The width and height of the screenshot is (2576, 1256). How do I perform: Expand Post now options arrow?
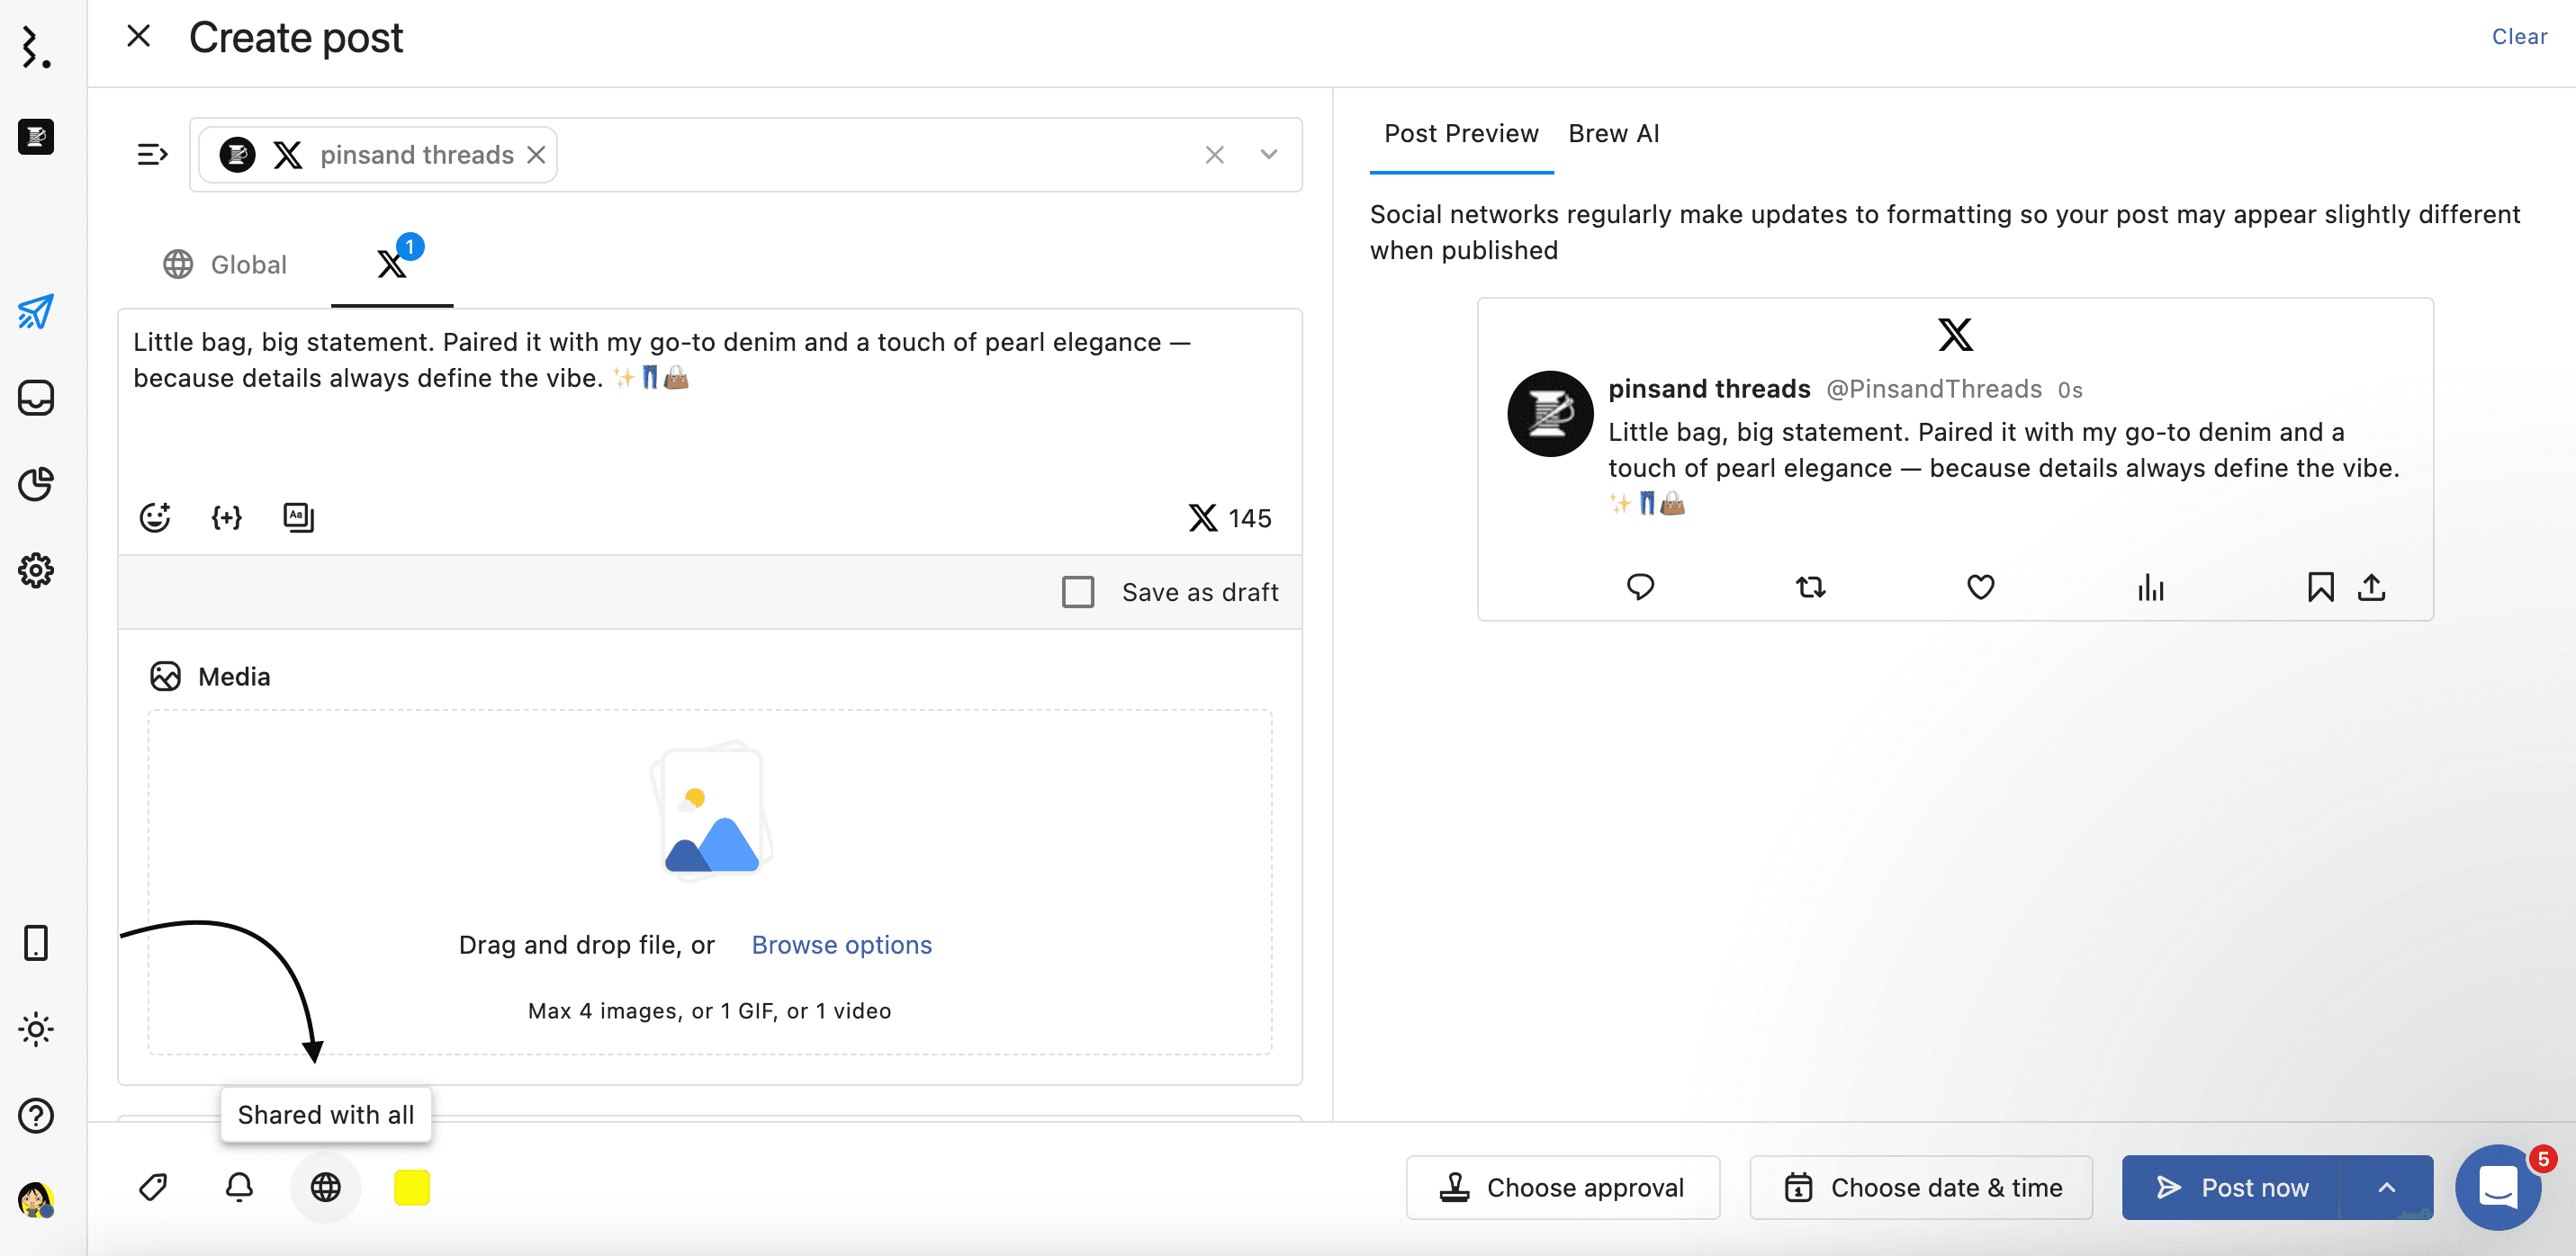2386,1187
